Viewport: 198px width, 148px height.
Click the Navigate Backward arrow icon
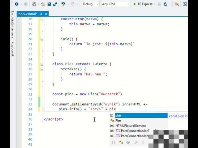pyautogui.click(x=17, y=4)
